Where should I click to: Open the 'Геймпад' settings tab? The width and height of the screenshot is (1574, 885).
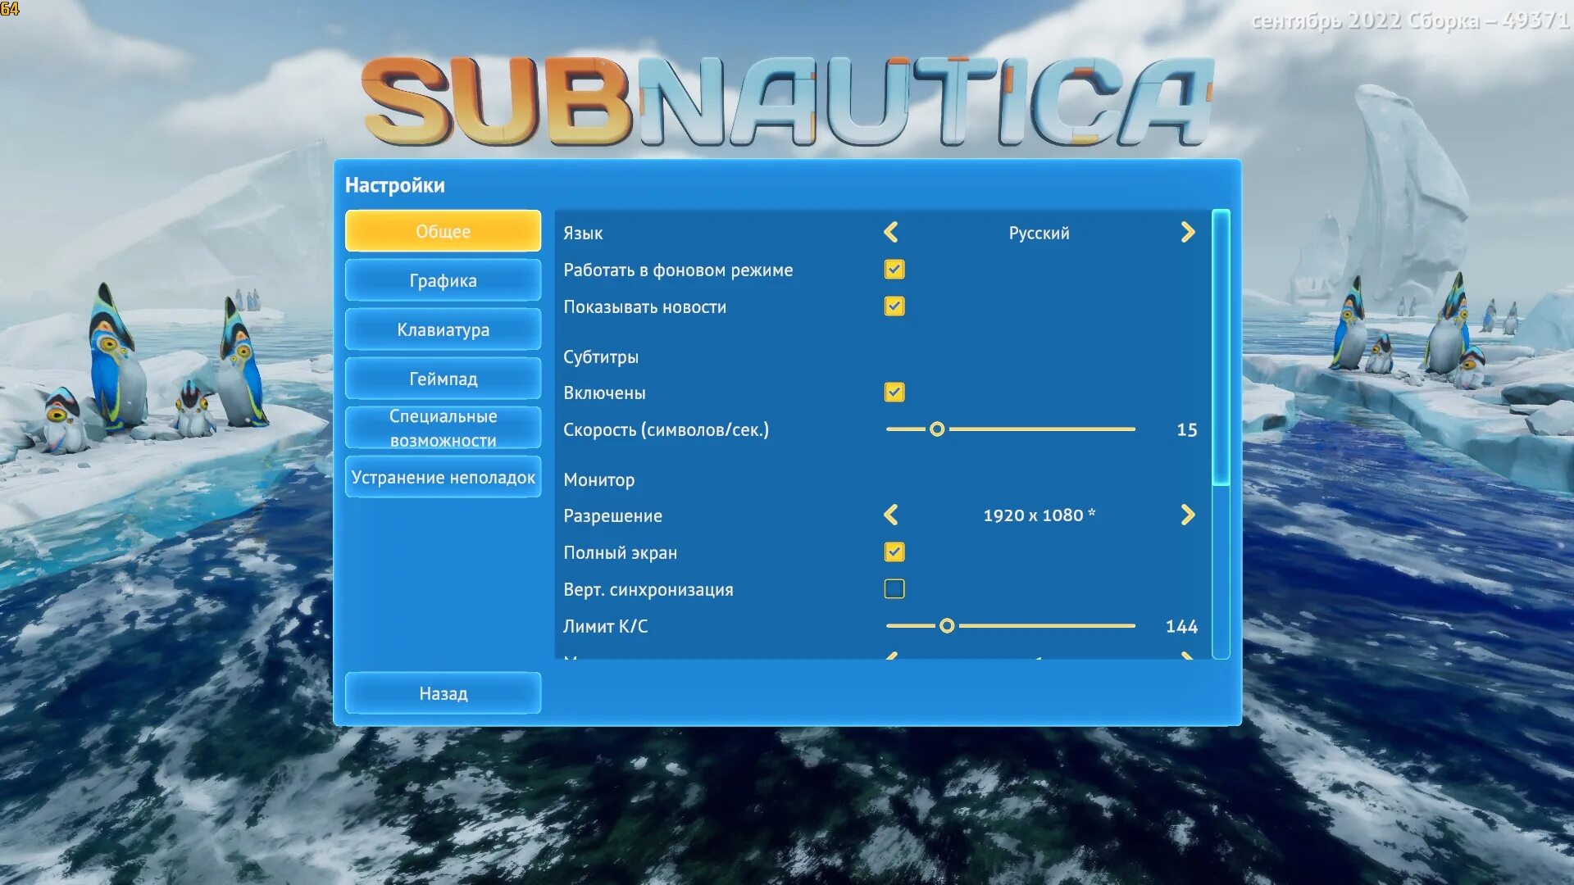[x=443, y=379]
